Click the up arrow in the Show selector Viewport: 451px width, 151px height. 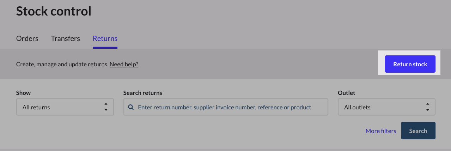point(106,104)
